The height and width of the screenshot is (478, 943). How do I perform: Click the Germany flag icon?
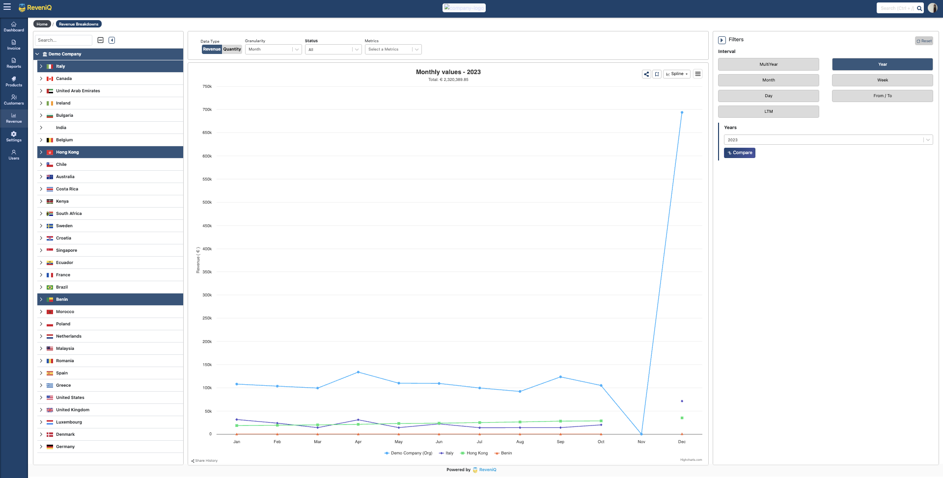click(50, 447)
